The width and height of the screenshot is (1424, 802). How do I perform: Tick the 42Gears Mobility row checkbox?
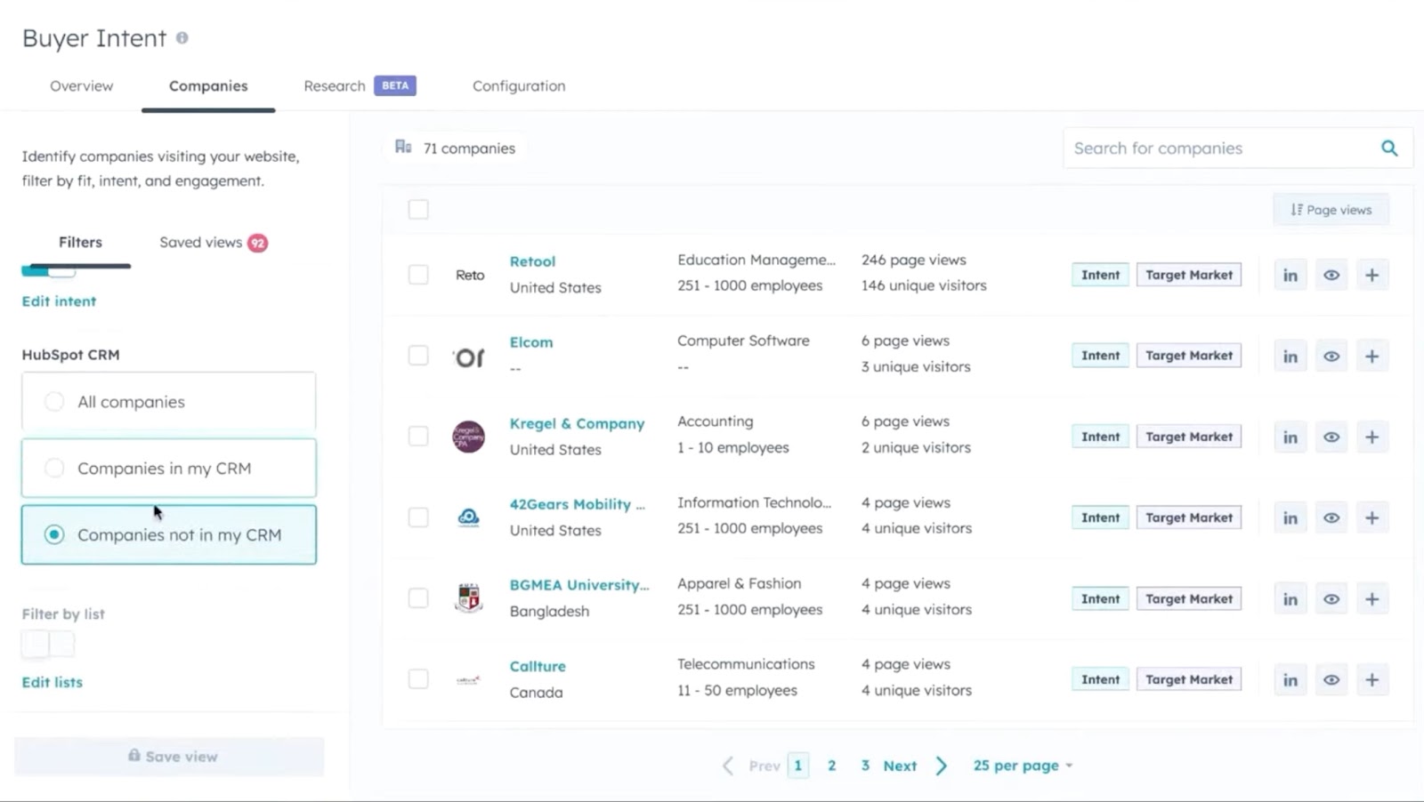[418, 517]
